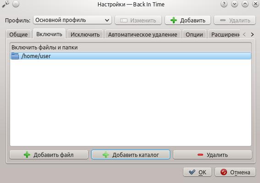The width and height of the screenshot is (260, 183).
Task: Switch to the Общие tab
Action: pos(18,34)
